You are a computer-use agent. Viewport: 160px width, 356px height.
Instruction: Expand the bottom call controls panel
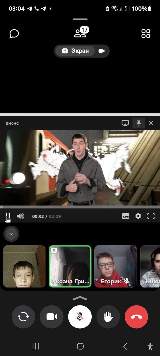coord(80,298)
